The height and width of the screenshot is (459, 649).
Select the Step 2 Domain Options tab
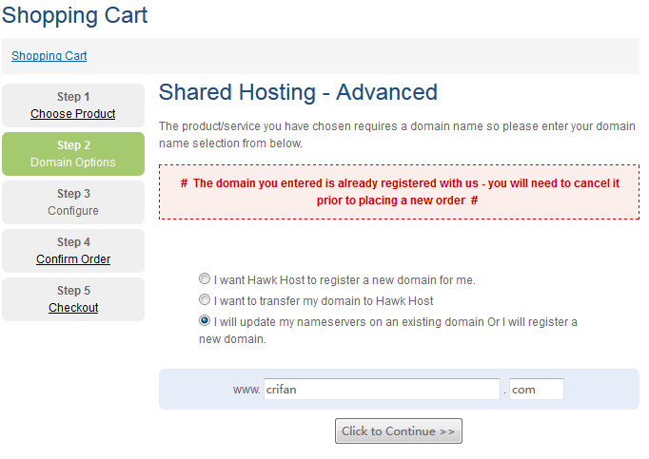point(73,154)
